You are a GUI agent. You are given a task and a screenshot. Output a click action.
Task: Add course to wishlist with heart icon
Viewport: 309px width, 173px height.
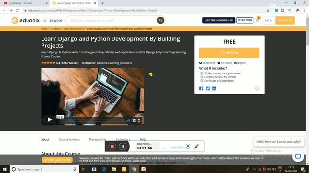257,88
